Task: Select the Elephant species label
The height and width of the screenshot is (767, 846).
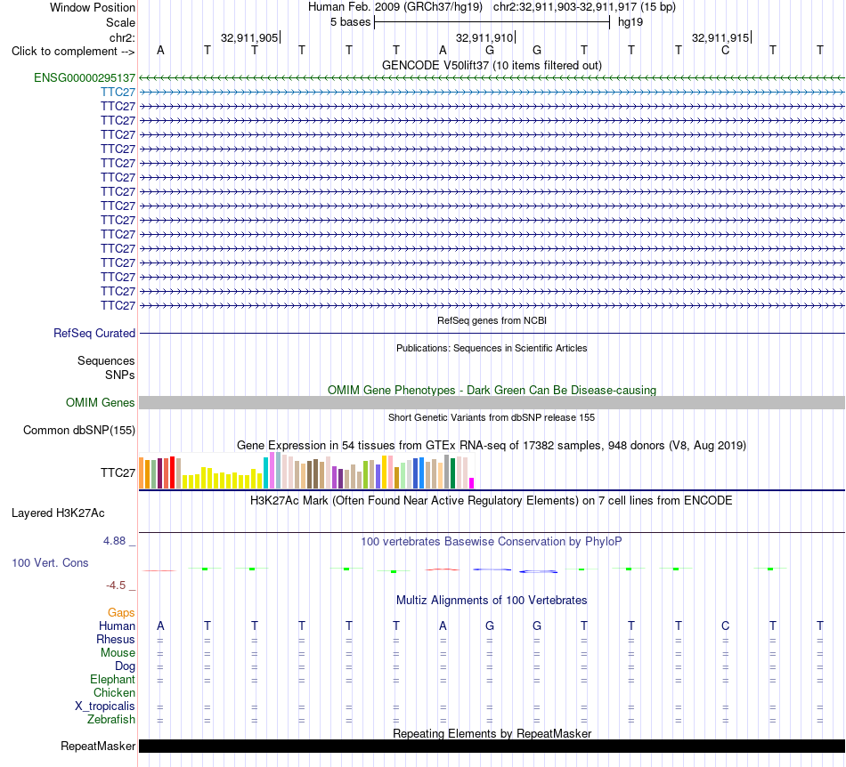Action: coord(112,679)
